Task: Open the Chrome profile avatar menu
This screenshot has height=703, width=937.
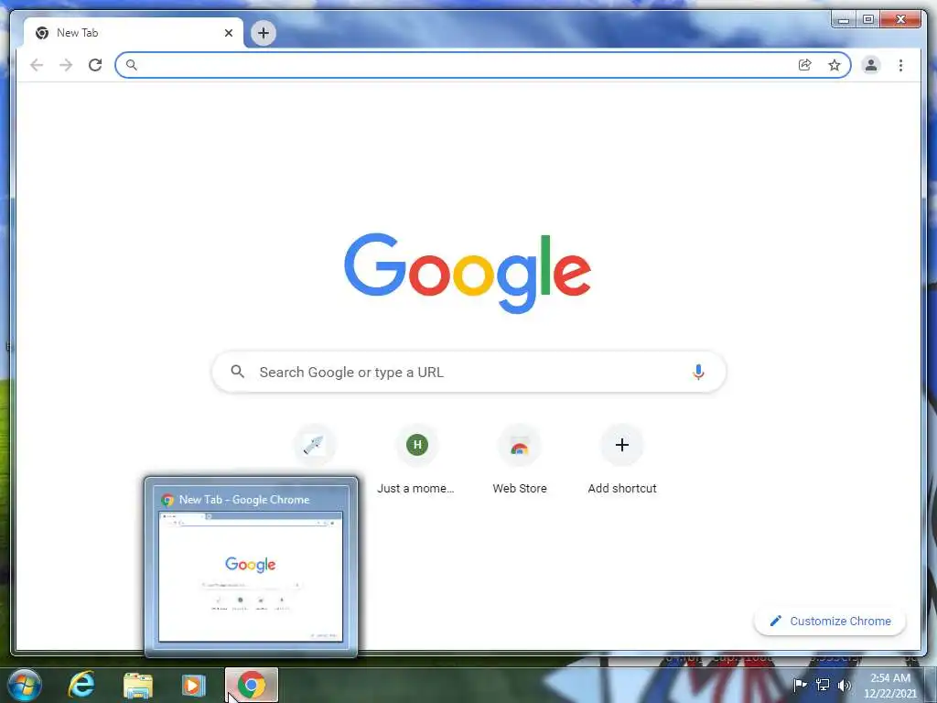Action: 871,65
